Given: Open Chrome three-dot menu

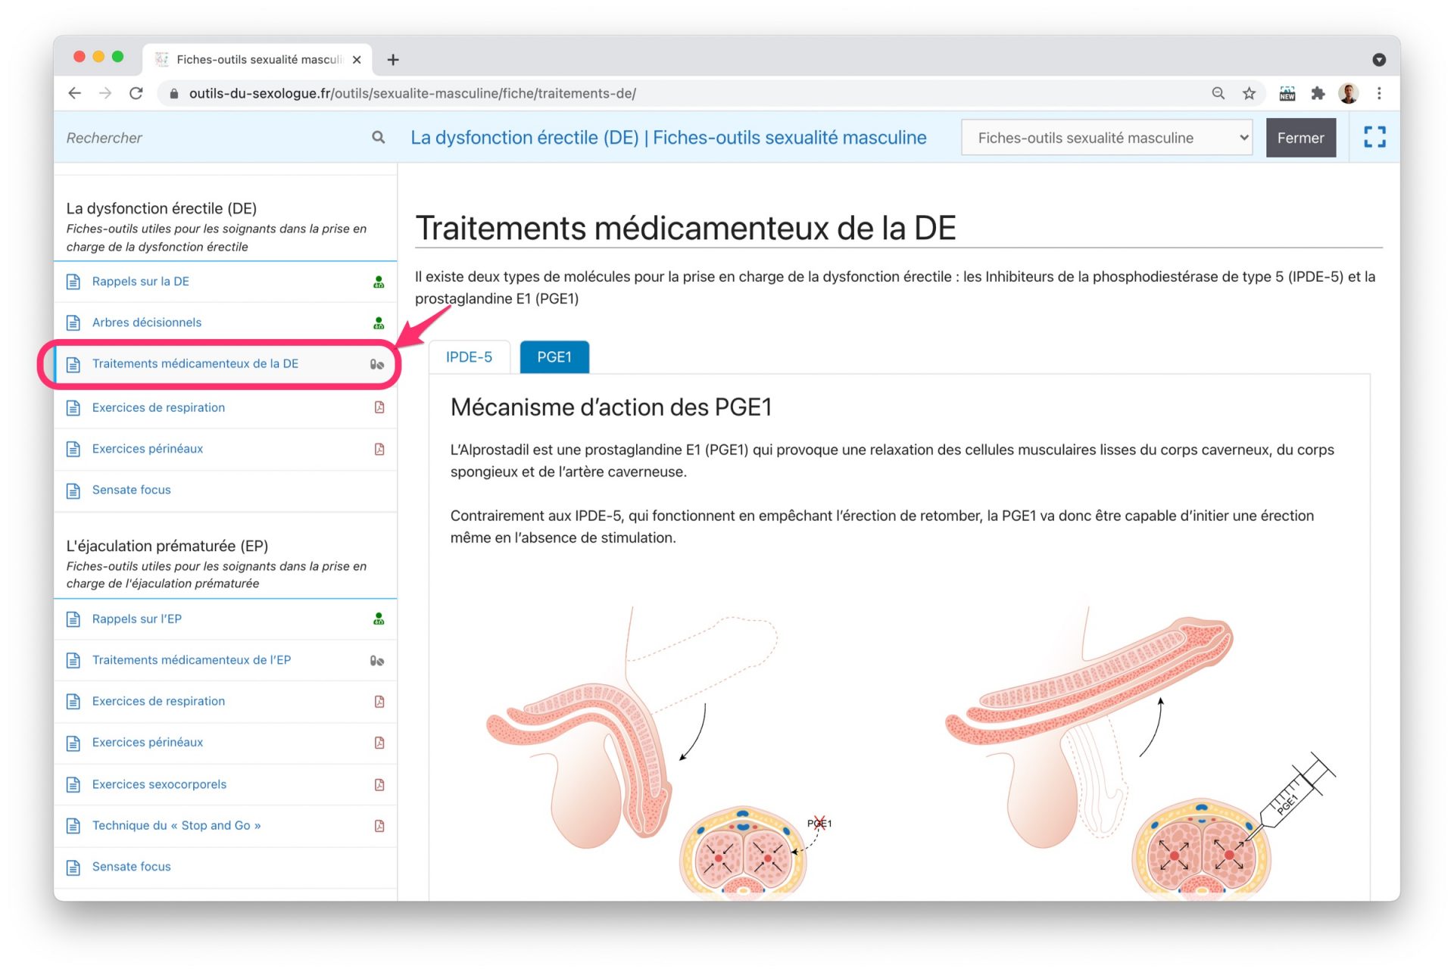Looking at the screenshot, I should tap(1379, 93).
